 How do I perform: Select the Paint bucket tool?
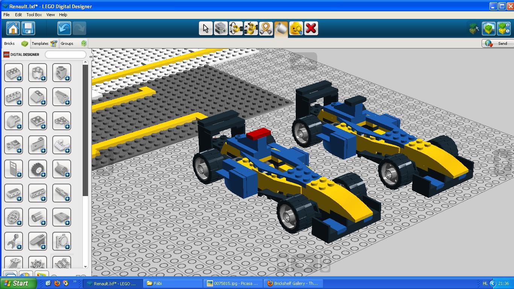pos(281,28)
